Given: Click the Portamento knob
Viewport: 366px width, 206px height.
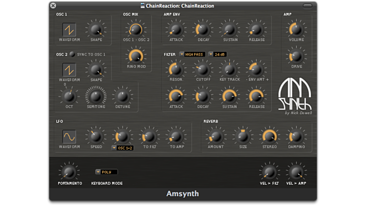Looking at the screenshot, I should point(69,172).
